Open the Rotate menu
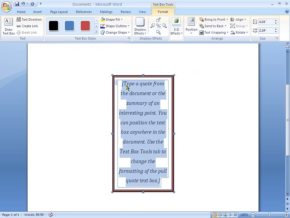The height and width of the screenshot is (218, 290). (239, 33)
